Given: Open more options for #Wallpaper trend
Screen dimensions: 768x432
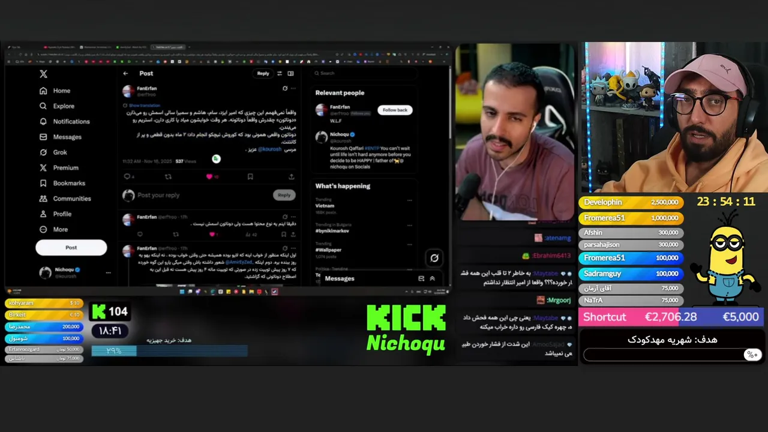Looking at the screenshot, I should point(410,245).
